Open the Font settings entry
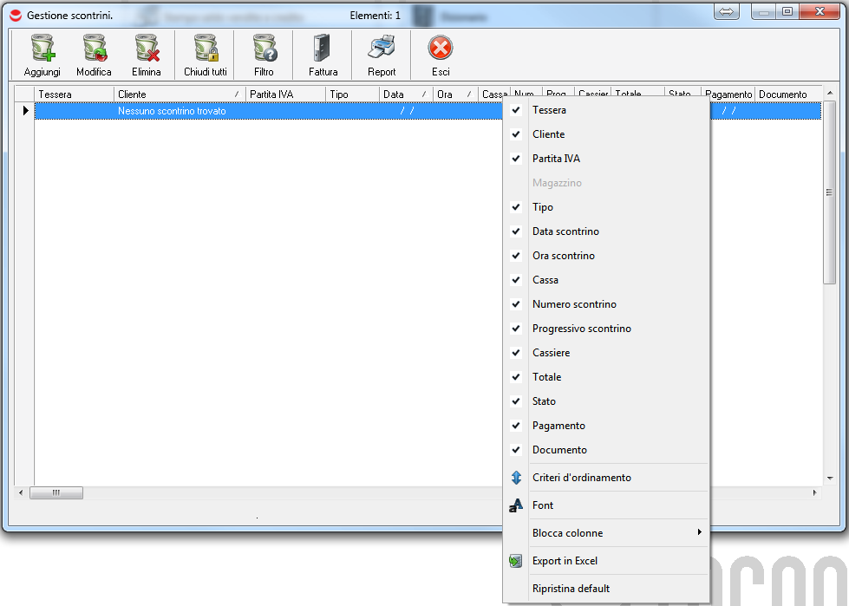This screenshot has height=606, width=849. (543, 505)
